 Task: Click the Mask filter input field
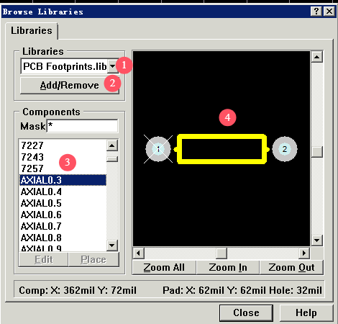[x=82, y=126]
